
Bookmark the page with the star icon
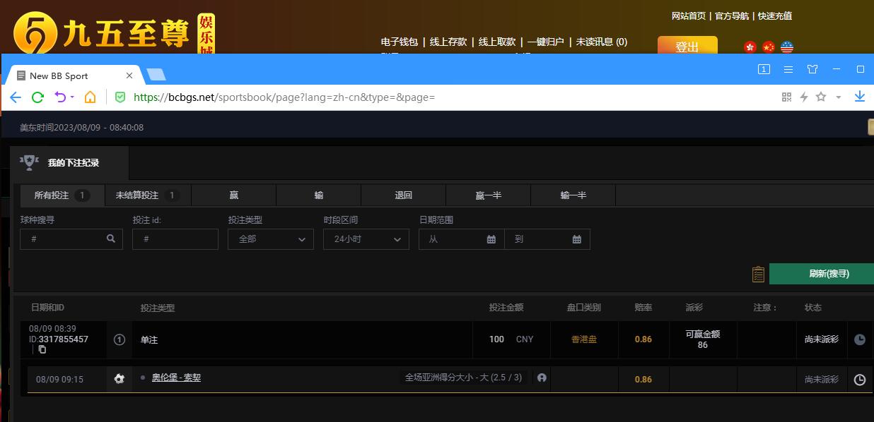click(821, 97)
